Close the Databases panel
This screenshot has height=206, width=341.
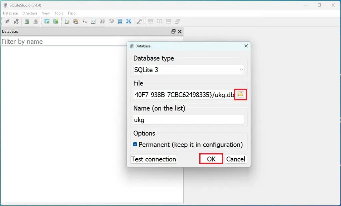coord(179,32)
